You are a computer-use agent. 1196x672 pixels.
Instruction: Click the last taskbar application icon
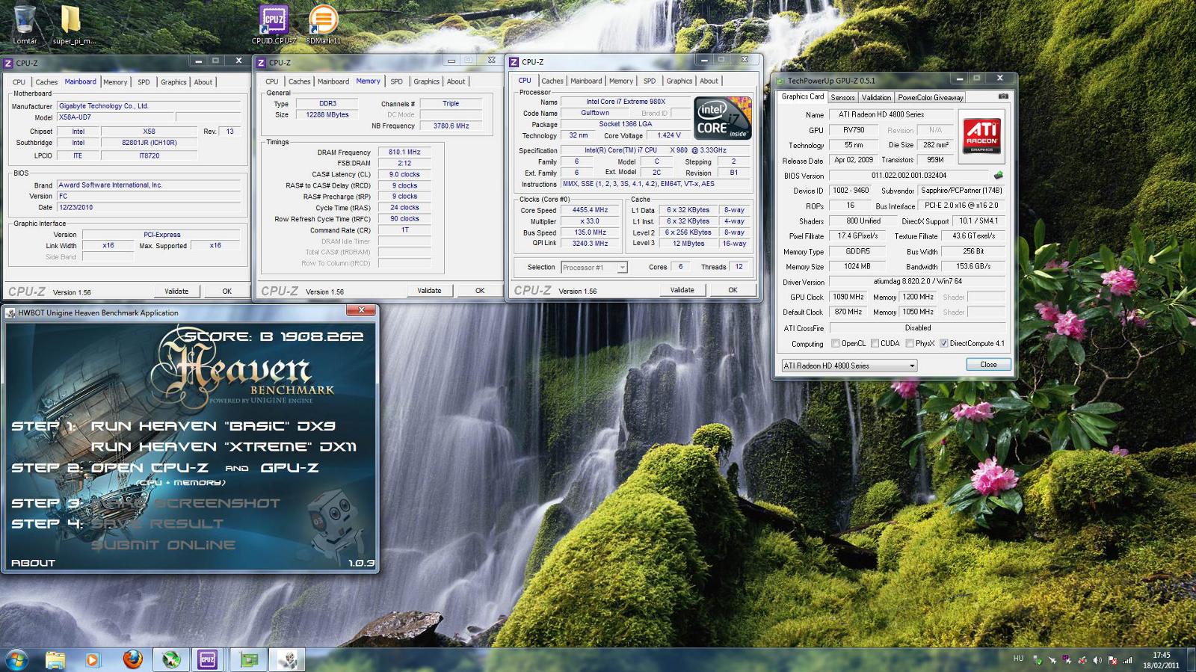287,659
